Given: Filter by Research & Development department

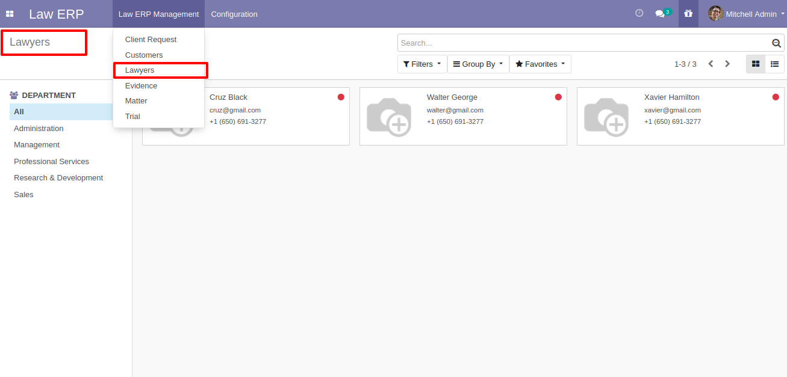Looking at the screenshot, I should point(58,177).
